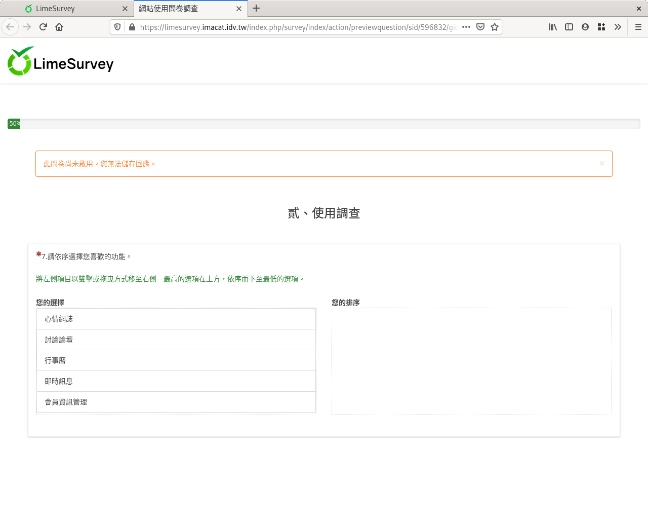This screenshot has height=519, width=648.
Task: Click the green ranking instruction text
Action: pyautogui.click(x=170, y=279)
